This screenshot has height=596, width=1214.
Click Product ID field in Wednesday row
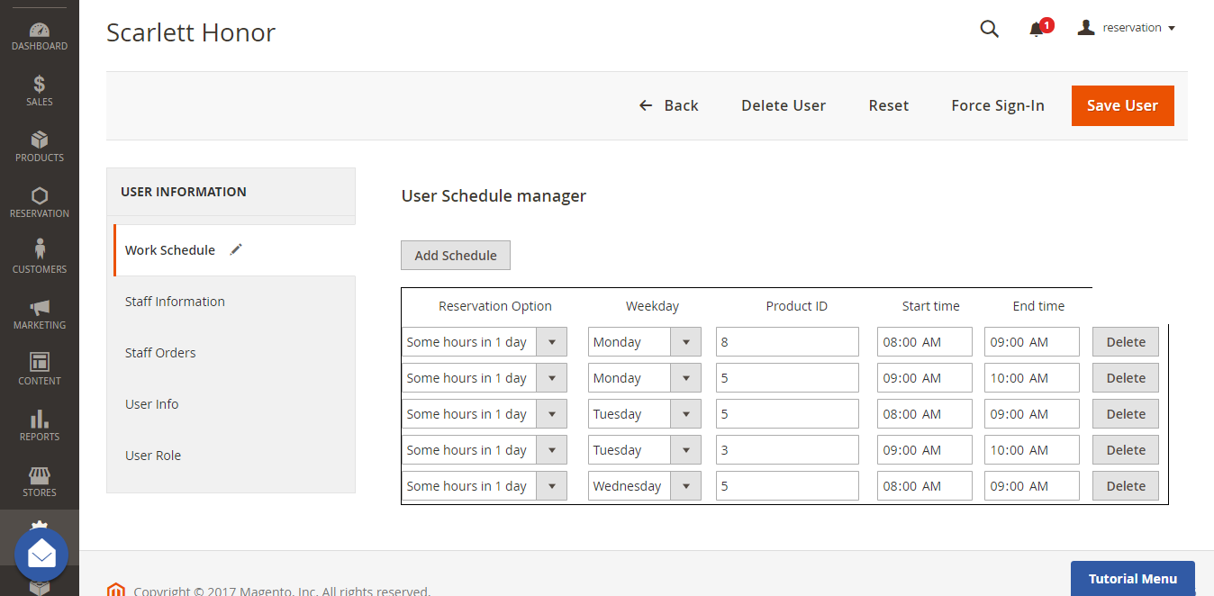[x=788, y=486]
